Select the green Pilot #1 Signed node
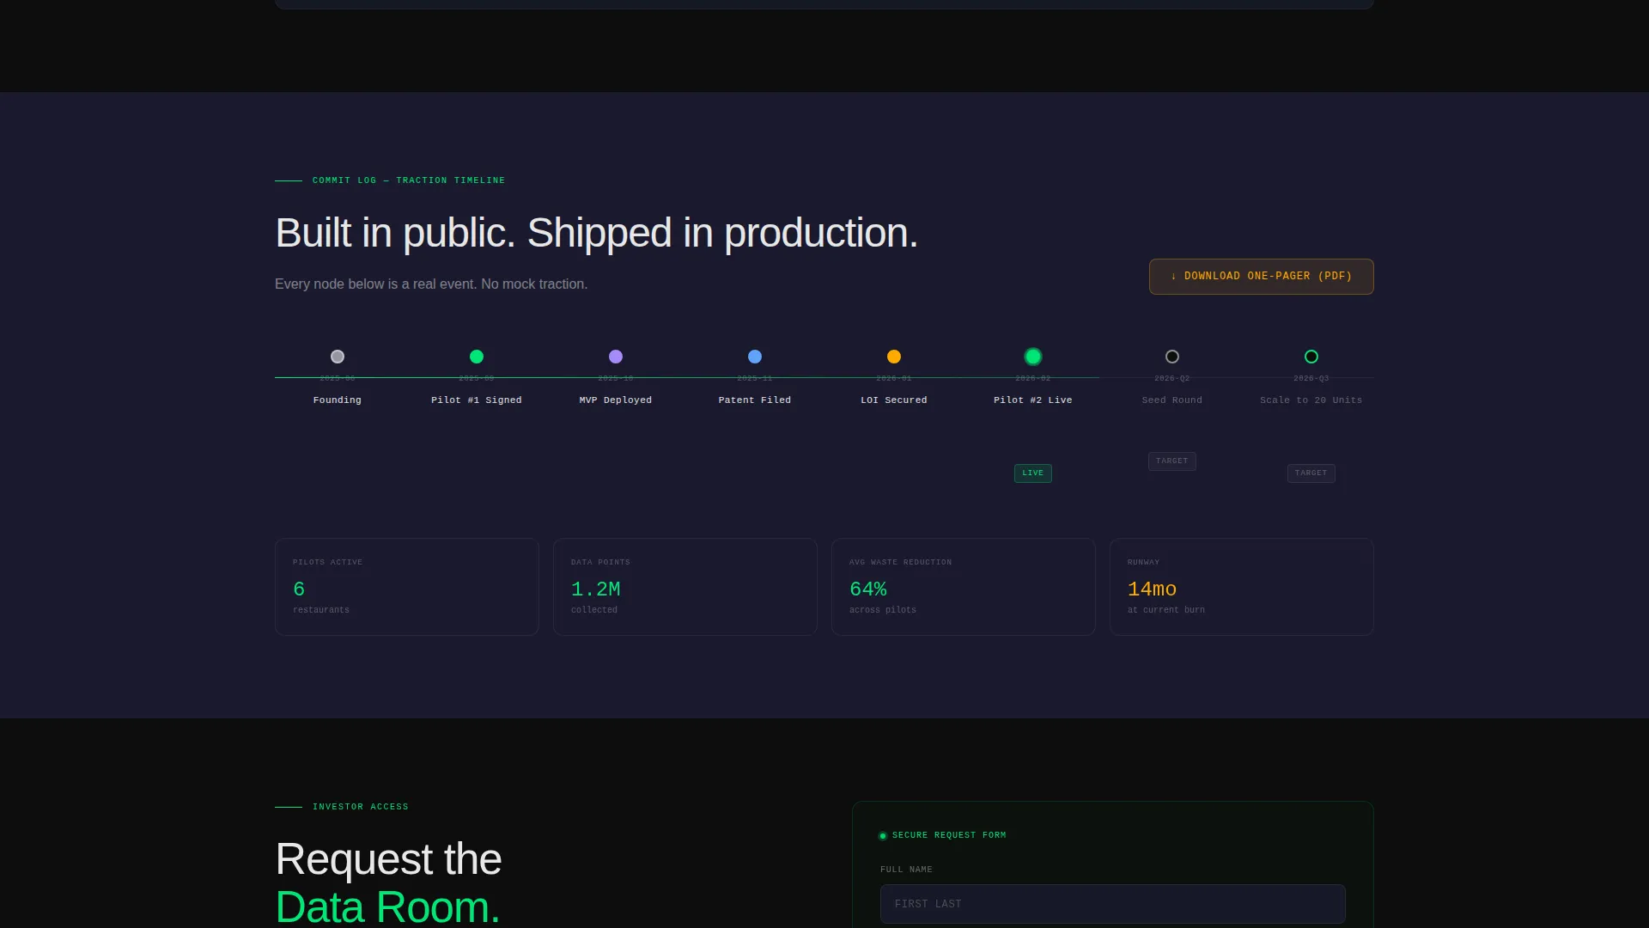This screenshot has height=928, width=1649. (x=477, y=357)
